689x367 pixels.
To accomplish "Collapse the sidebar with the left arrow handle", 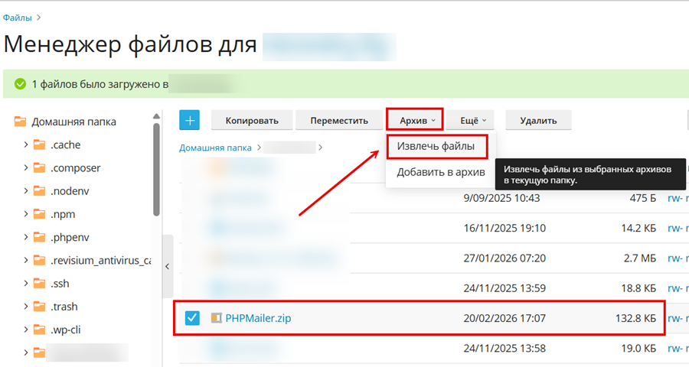I will coord(167,267).
